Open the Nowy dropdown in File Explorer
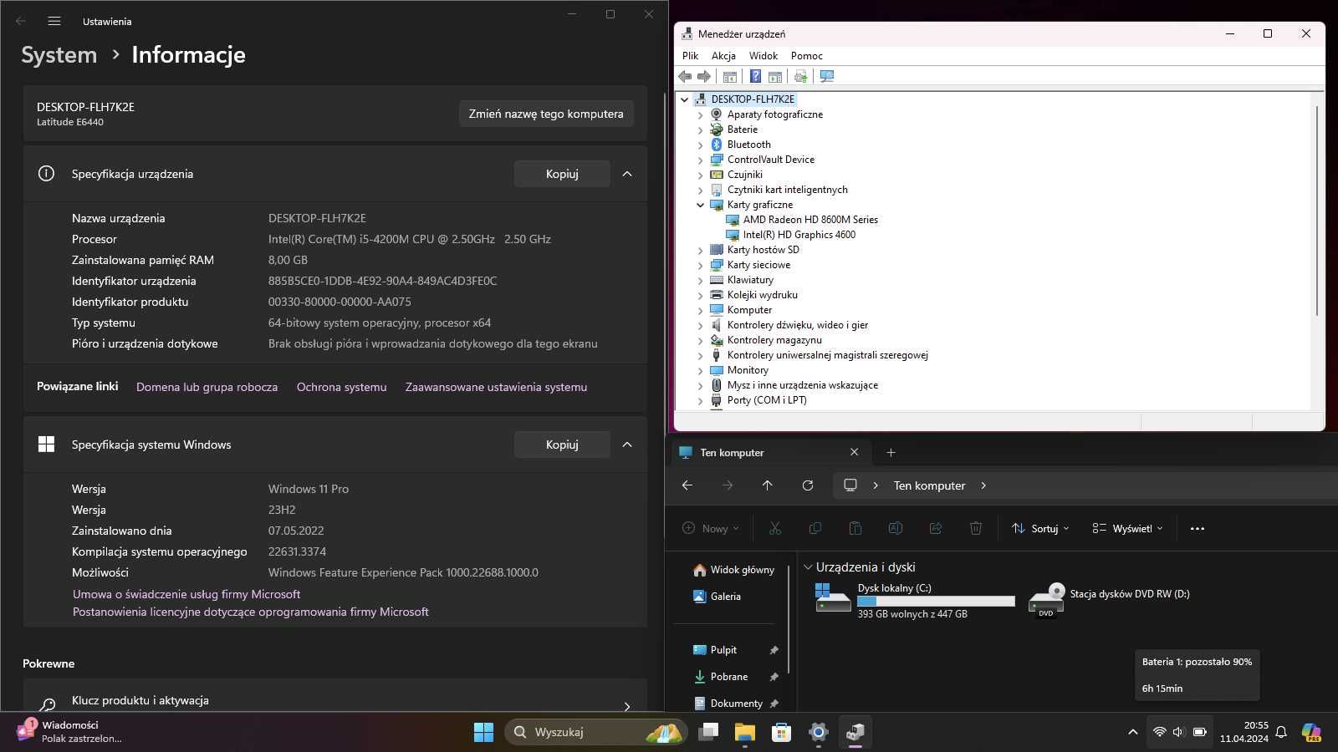The image size is (1338, 752). (710, 528)
